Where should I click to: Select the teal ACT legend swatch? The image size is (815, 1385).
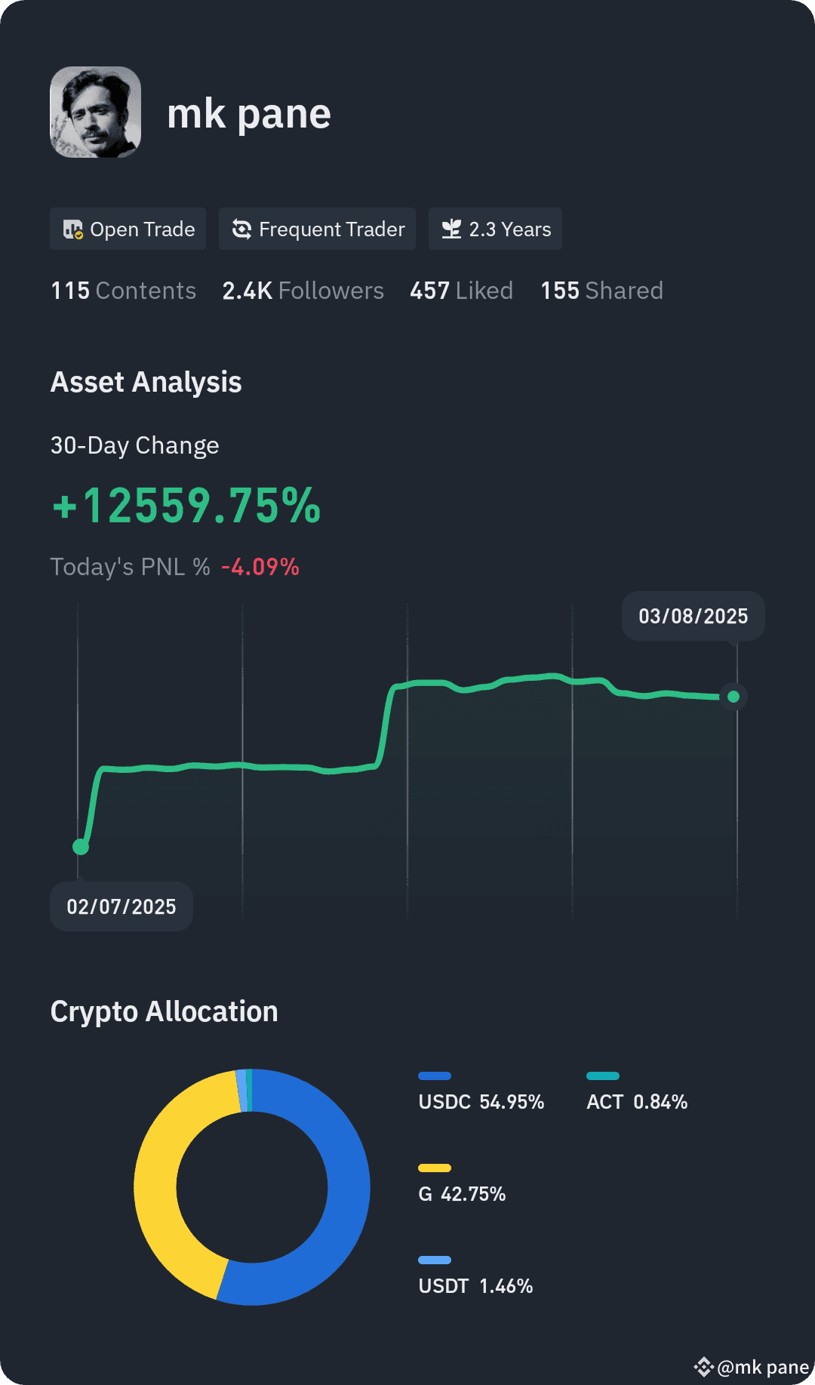[x=603, y=1076]
